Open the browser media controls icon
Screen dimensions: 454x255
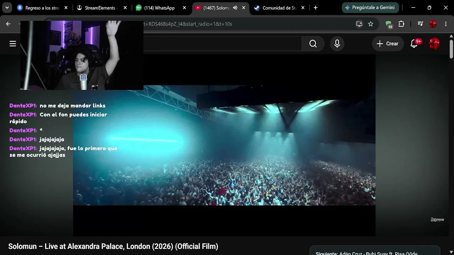coord(420,24)
